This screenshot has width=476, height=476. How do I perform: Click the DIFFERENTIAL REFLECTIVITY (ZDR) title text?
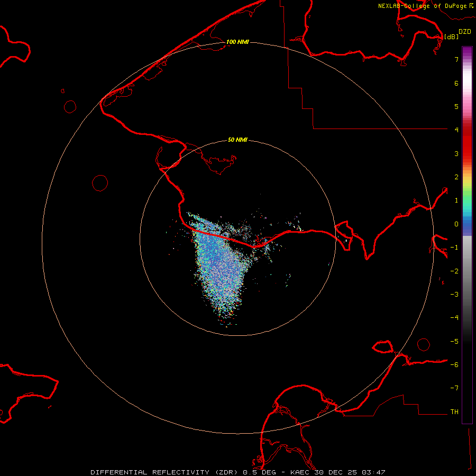click(x=165, y=472)
